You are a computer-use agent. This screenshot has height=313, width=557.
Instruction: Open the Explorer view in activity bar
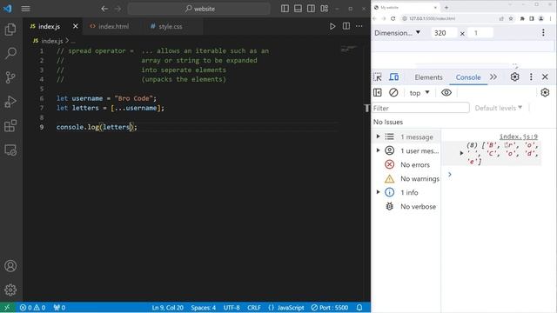tap(10, 30)
